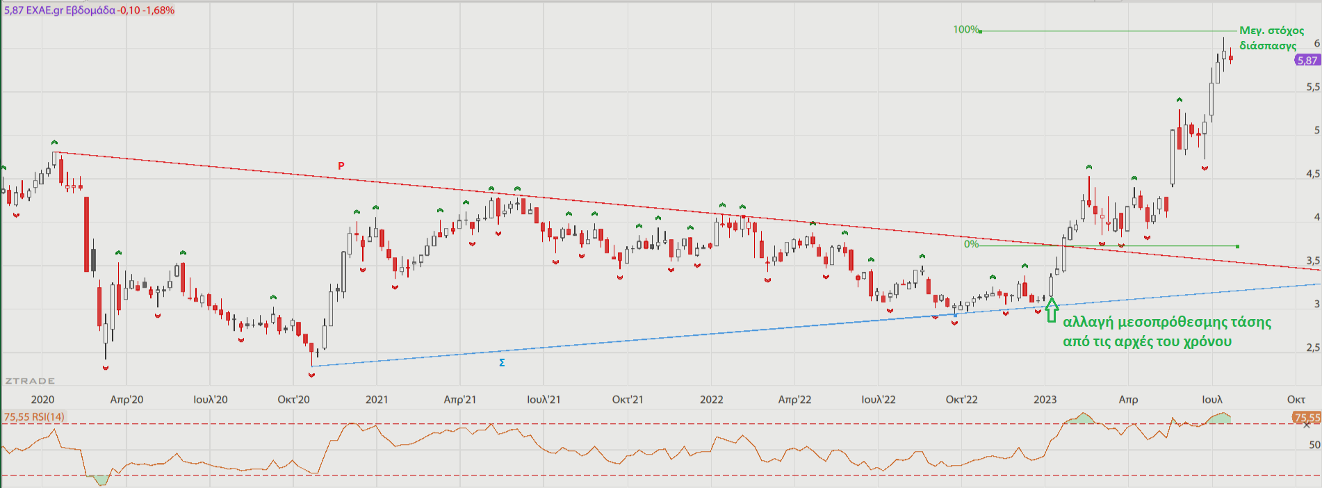Click the Οκτ'20 time axis label
Viewport: 1322px width, 488px height.
293,400
